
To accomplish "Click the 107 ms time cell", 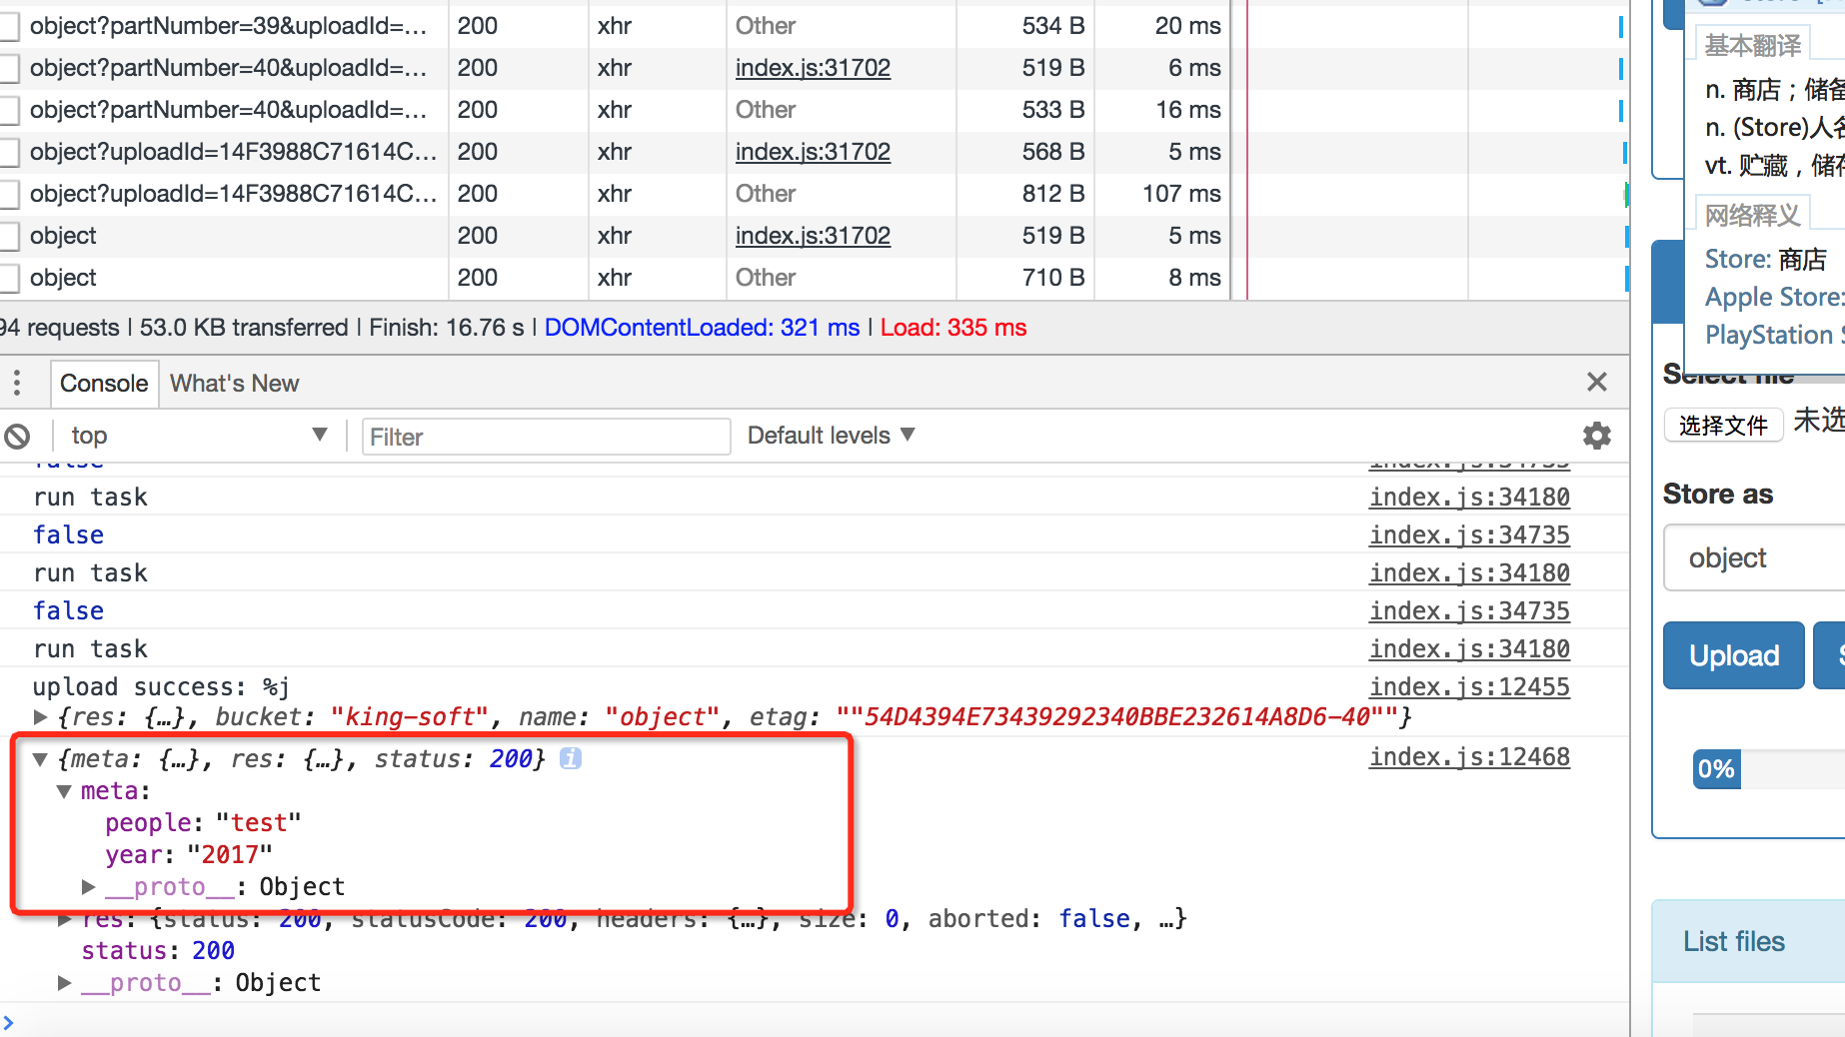I will pyautogui.click(x=1181, y=194).
